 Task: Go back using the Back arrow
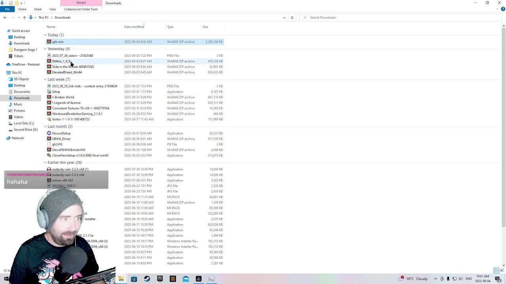(5, 17)
